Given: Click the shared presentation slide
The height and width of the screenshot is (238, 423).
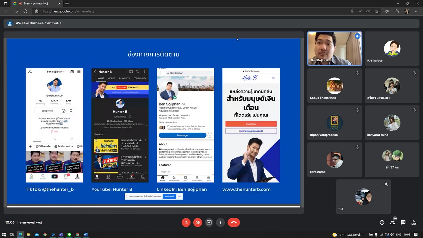Looking at the screenshot, I should click(x=154, y=121).
